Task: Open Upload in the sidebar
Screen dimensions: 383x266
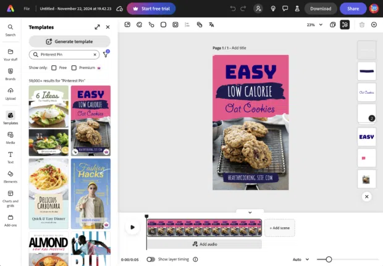Action: [11, 94]
